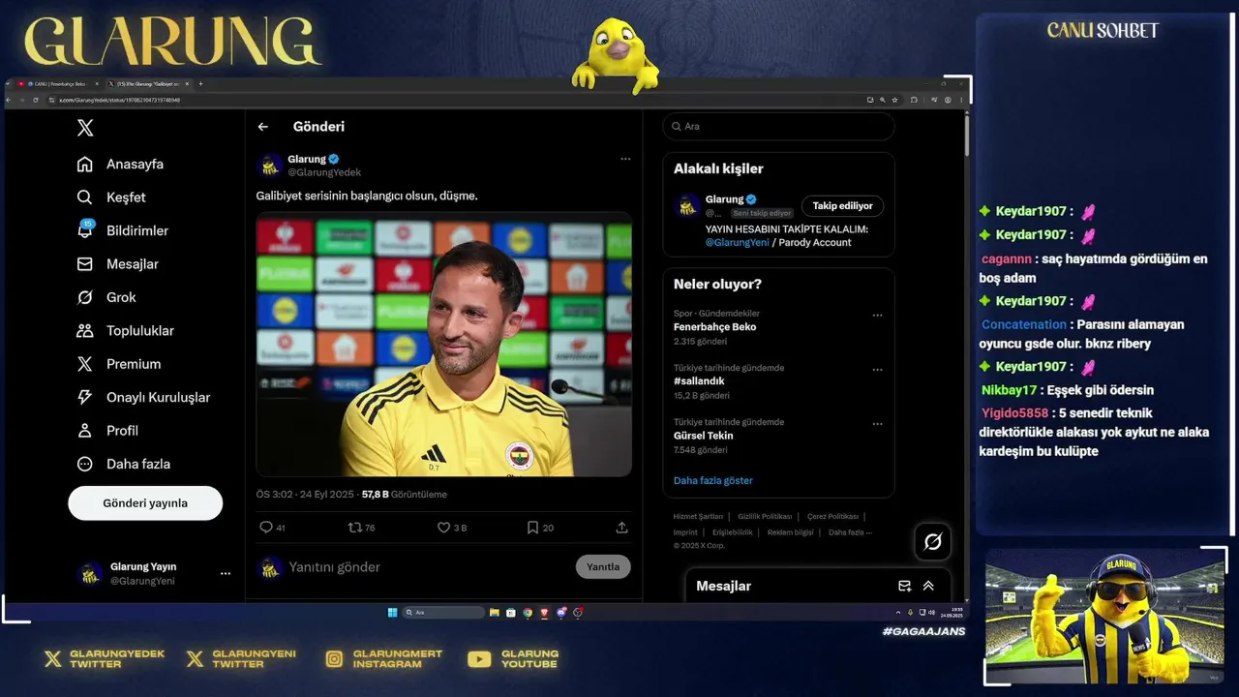Open Chrome icon on taskbar
Image resolution: width=1239 pixels, height=697 pixels.
click(x=528, y=612)
